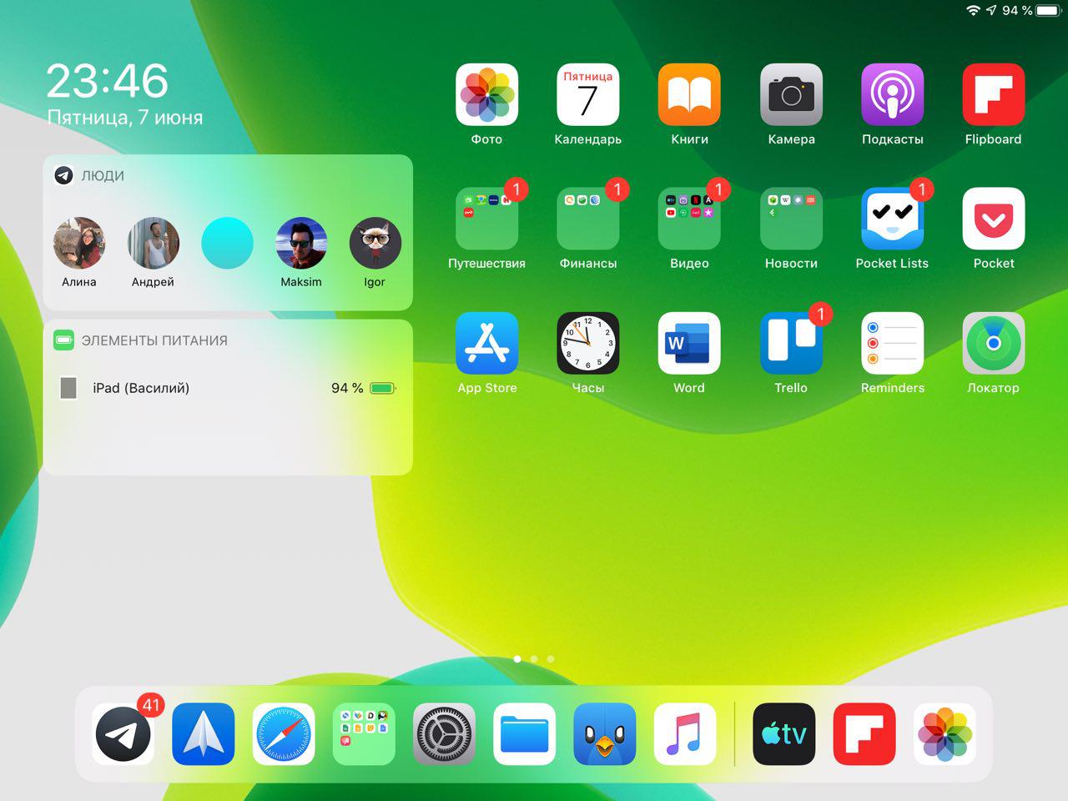Open the Камера app

tap(791, 94)
